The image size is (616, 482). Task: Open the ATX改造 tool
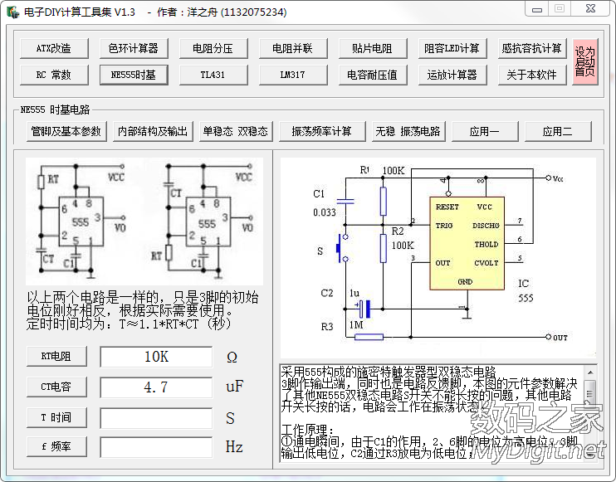pyautogui.click(x=54, y=48)
